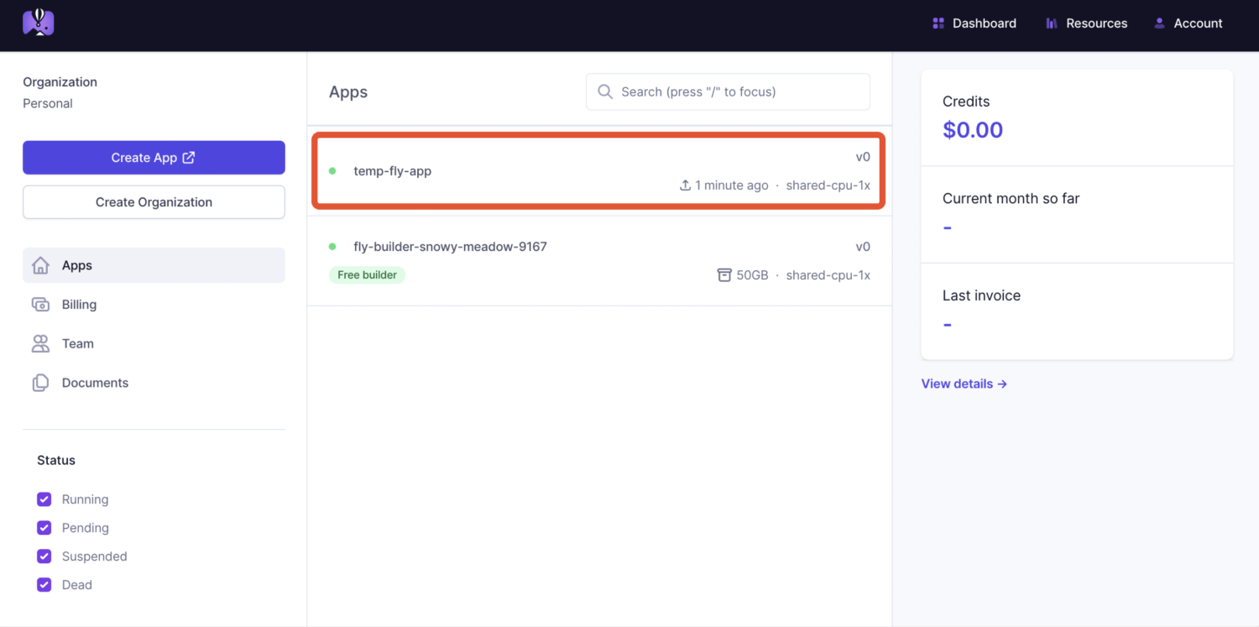Open the temp-fly-app entry
Image resolution: width=1259 pixels, height=627 pixels.
393,171
